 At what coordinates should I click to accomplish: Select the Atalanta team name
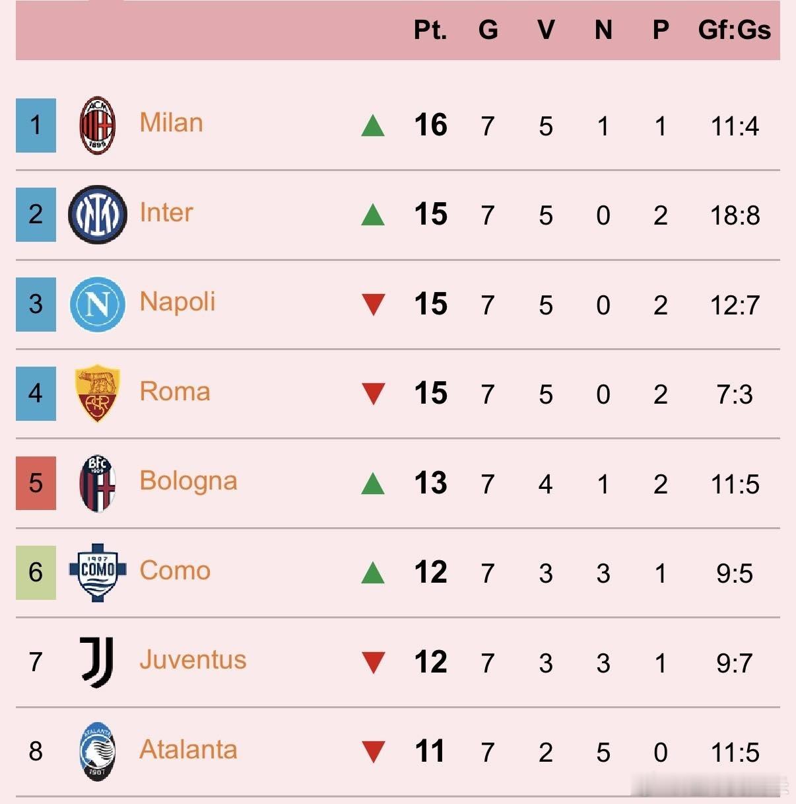point(188,750)
